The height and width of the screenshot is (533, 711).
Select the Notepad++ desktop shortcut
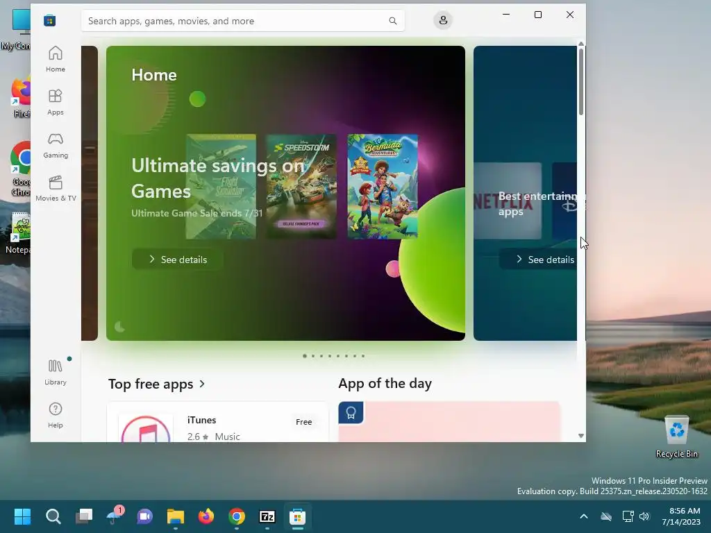pyautogui.click(x=17, y=233)
